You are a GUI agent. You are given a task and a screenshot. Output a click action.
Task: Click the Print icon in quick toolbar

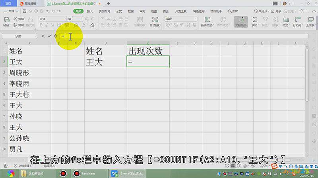(36, 11)
